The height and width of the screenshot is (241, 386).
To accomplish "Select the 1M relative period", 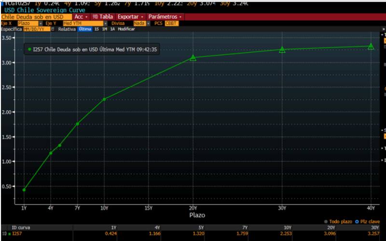I will [x=105, y=29].
